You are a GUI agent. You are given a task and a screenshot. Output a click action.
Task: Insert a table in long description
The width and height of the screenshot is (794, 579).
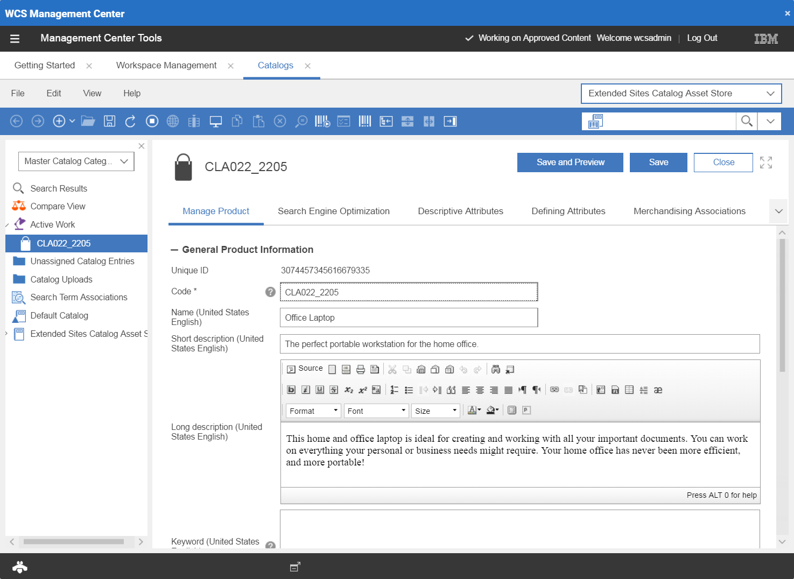point(629,390)
